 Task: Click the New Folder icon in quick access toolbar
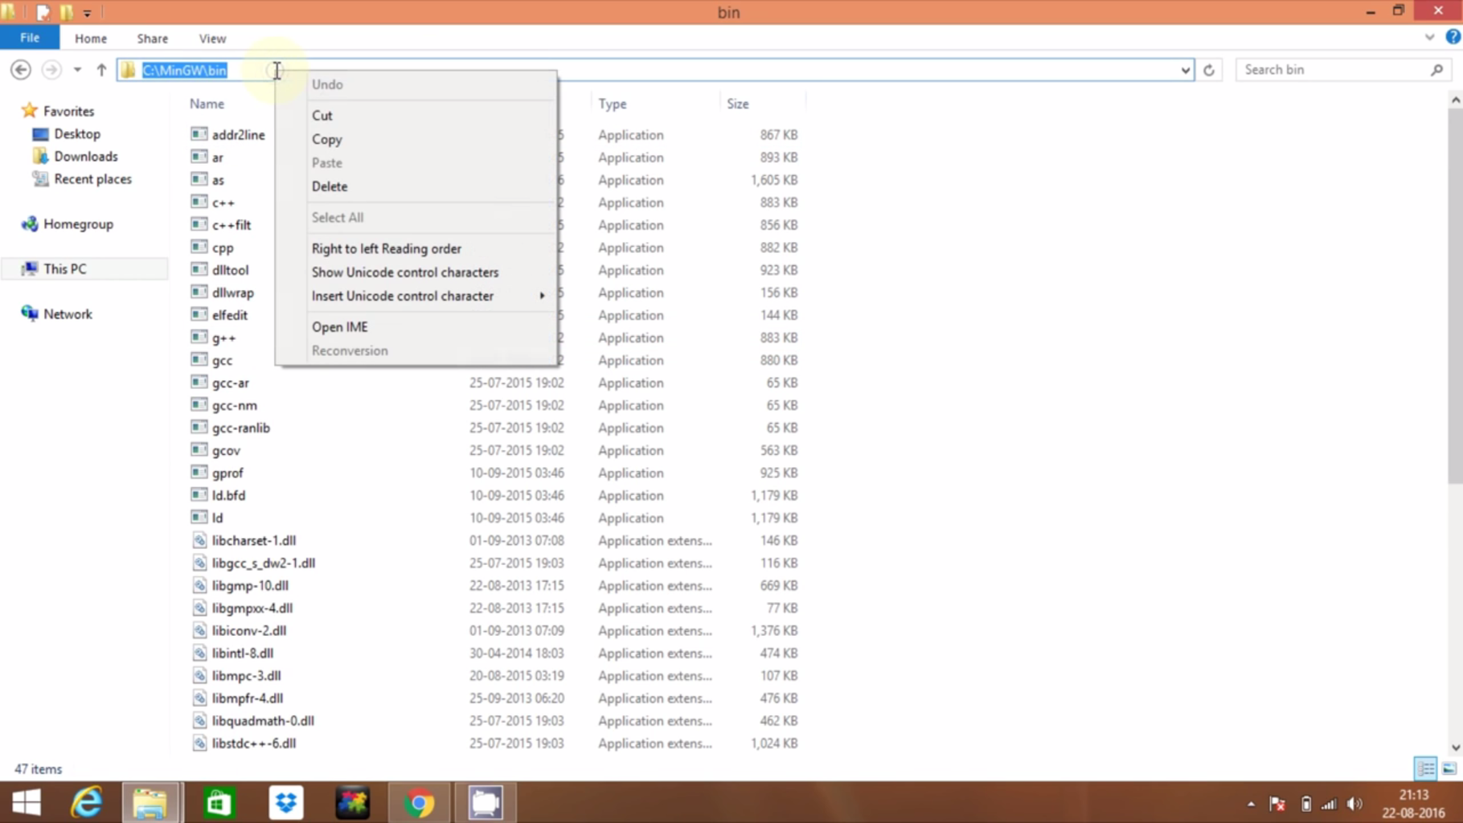pyautogui.click(x=65, y=12)
